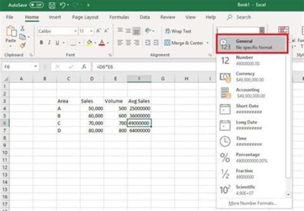Image resolution: width=304 pixels, height=211 pixels.
Task: Click the Insert Function fx icon
Action: click(x=84, y=67)
